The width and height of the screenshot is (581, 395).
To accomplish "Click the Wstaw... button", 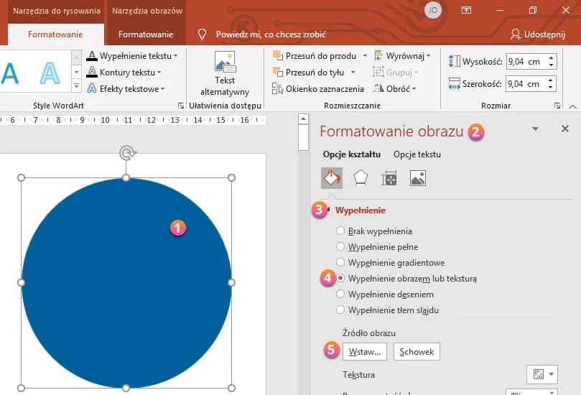I will pyautogui.click(x=364, y=351).
